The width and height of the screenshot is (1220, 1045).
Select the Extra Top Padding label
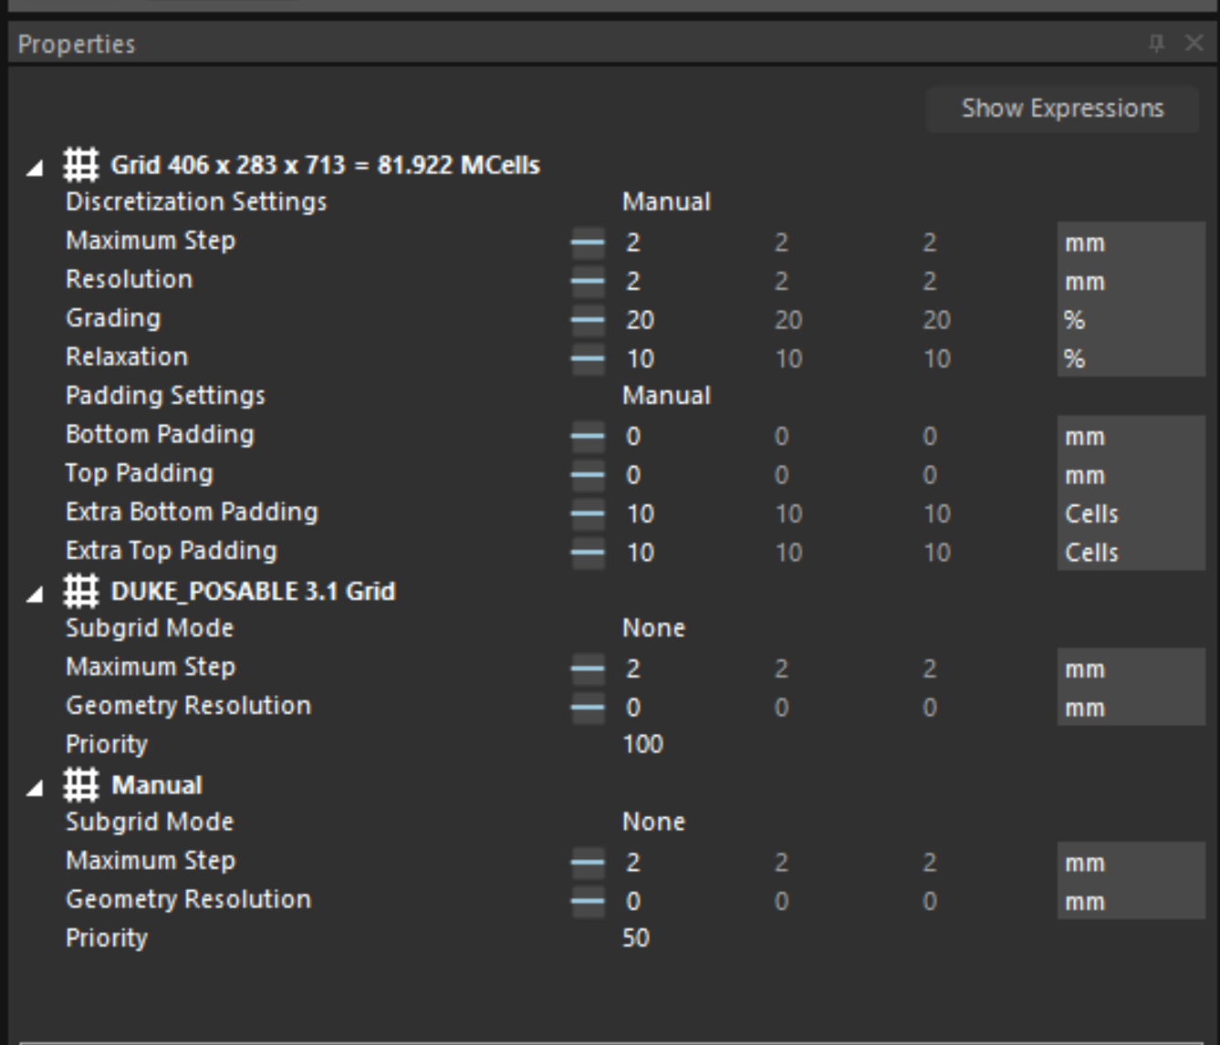[x=172, y=551]
